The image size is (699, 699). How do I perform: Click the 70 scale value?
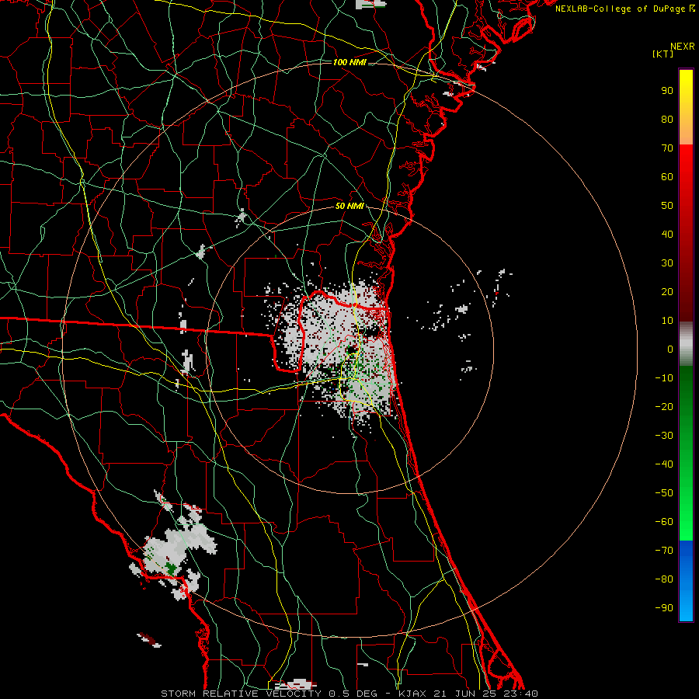pyautogui.click(x=667, y=148)
